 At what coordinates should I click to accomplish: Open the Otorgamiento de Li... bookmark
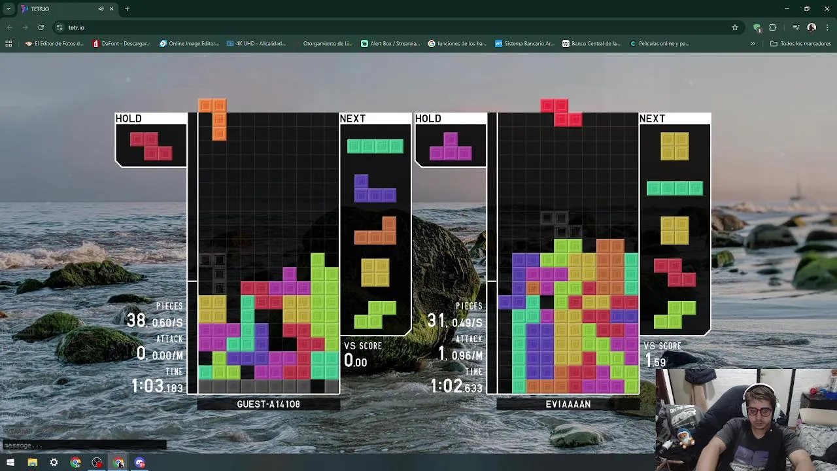click(x=323, y=44)
